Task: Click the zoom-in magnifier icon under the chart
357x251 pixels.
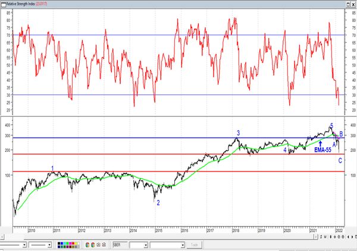Action: 339,237
